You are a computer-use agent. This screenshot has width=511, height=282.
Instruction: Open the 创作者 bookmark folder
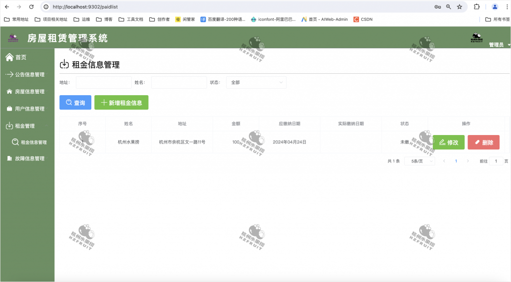coord(159,19)
